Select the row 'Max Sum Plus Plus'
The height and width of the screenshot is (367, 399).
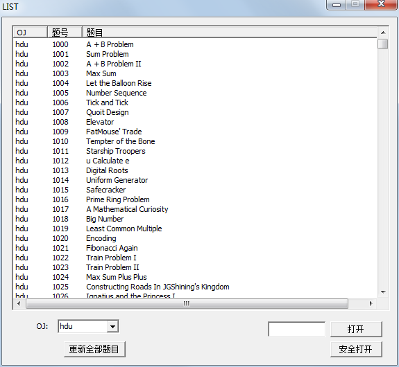pyautogui.click(x=195, y=277)
